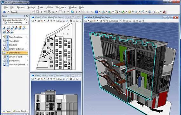Click the line style icon in attributes toolbar
The width and height of the screenshot is (181, 115).
click(49, 12)
